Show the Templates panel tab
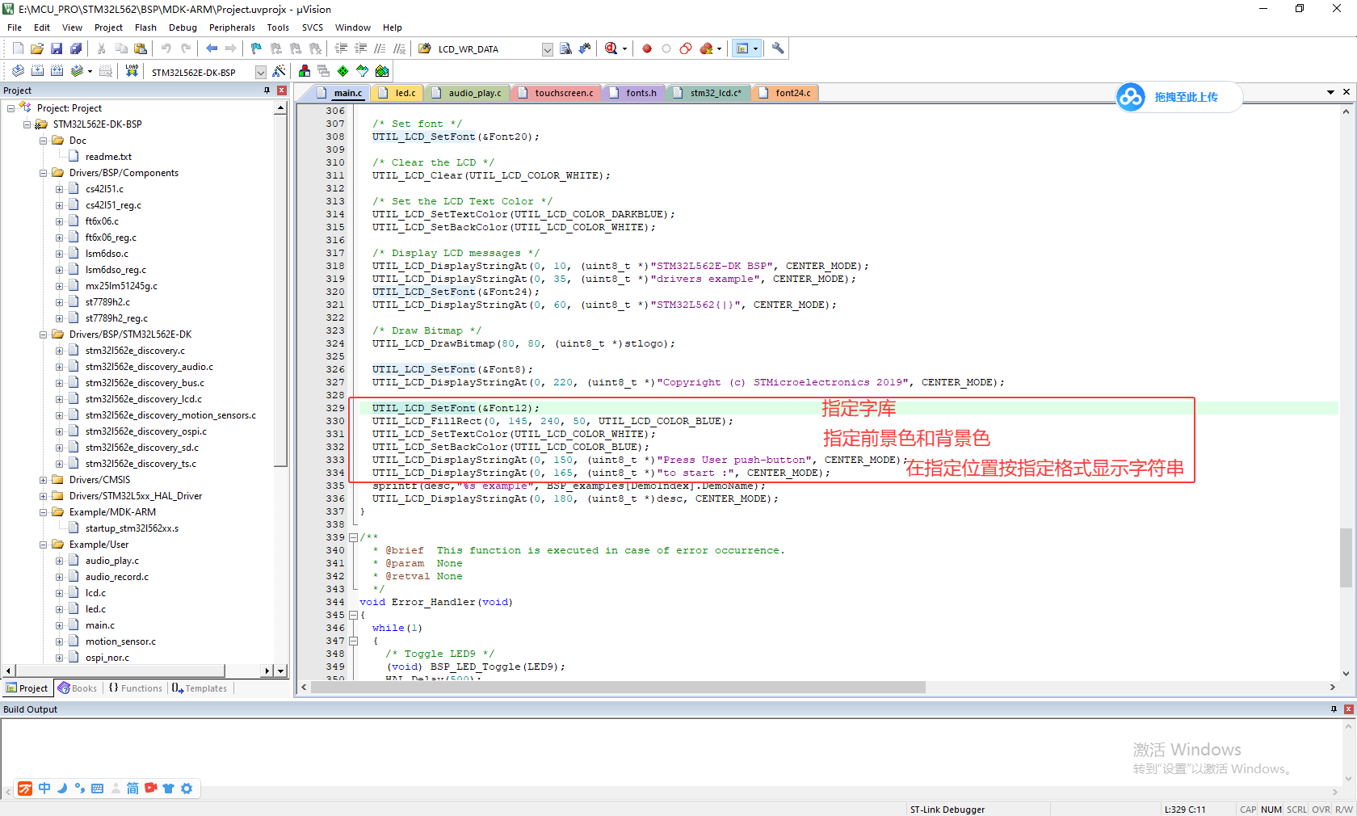 coord(200,688)
